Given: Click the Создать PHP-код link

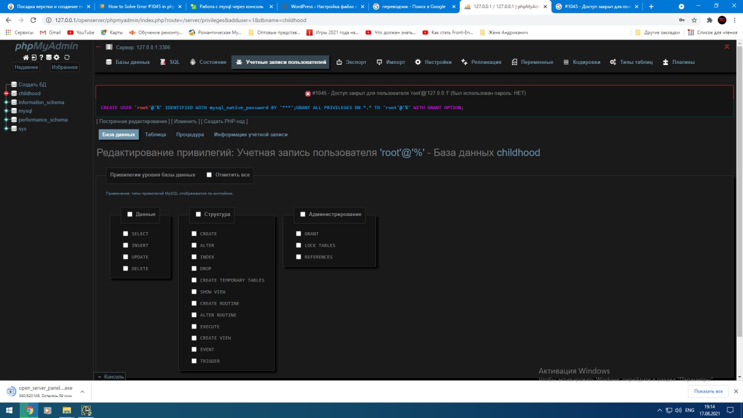Looking at the screenshot, I should pos(225,121).
